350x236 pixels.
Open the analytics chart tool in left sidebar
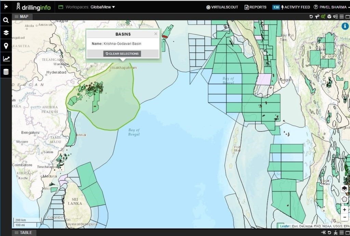6,59
